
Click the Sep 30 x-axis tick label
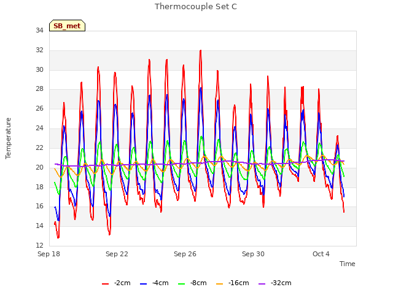point(253,254)
